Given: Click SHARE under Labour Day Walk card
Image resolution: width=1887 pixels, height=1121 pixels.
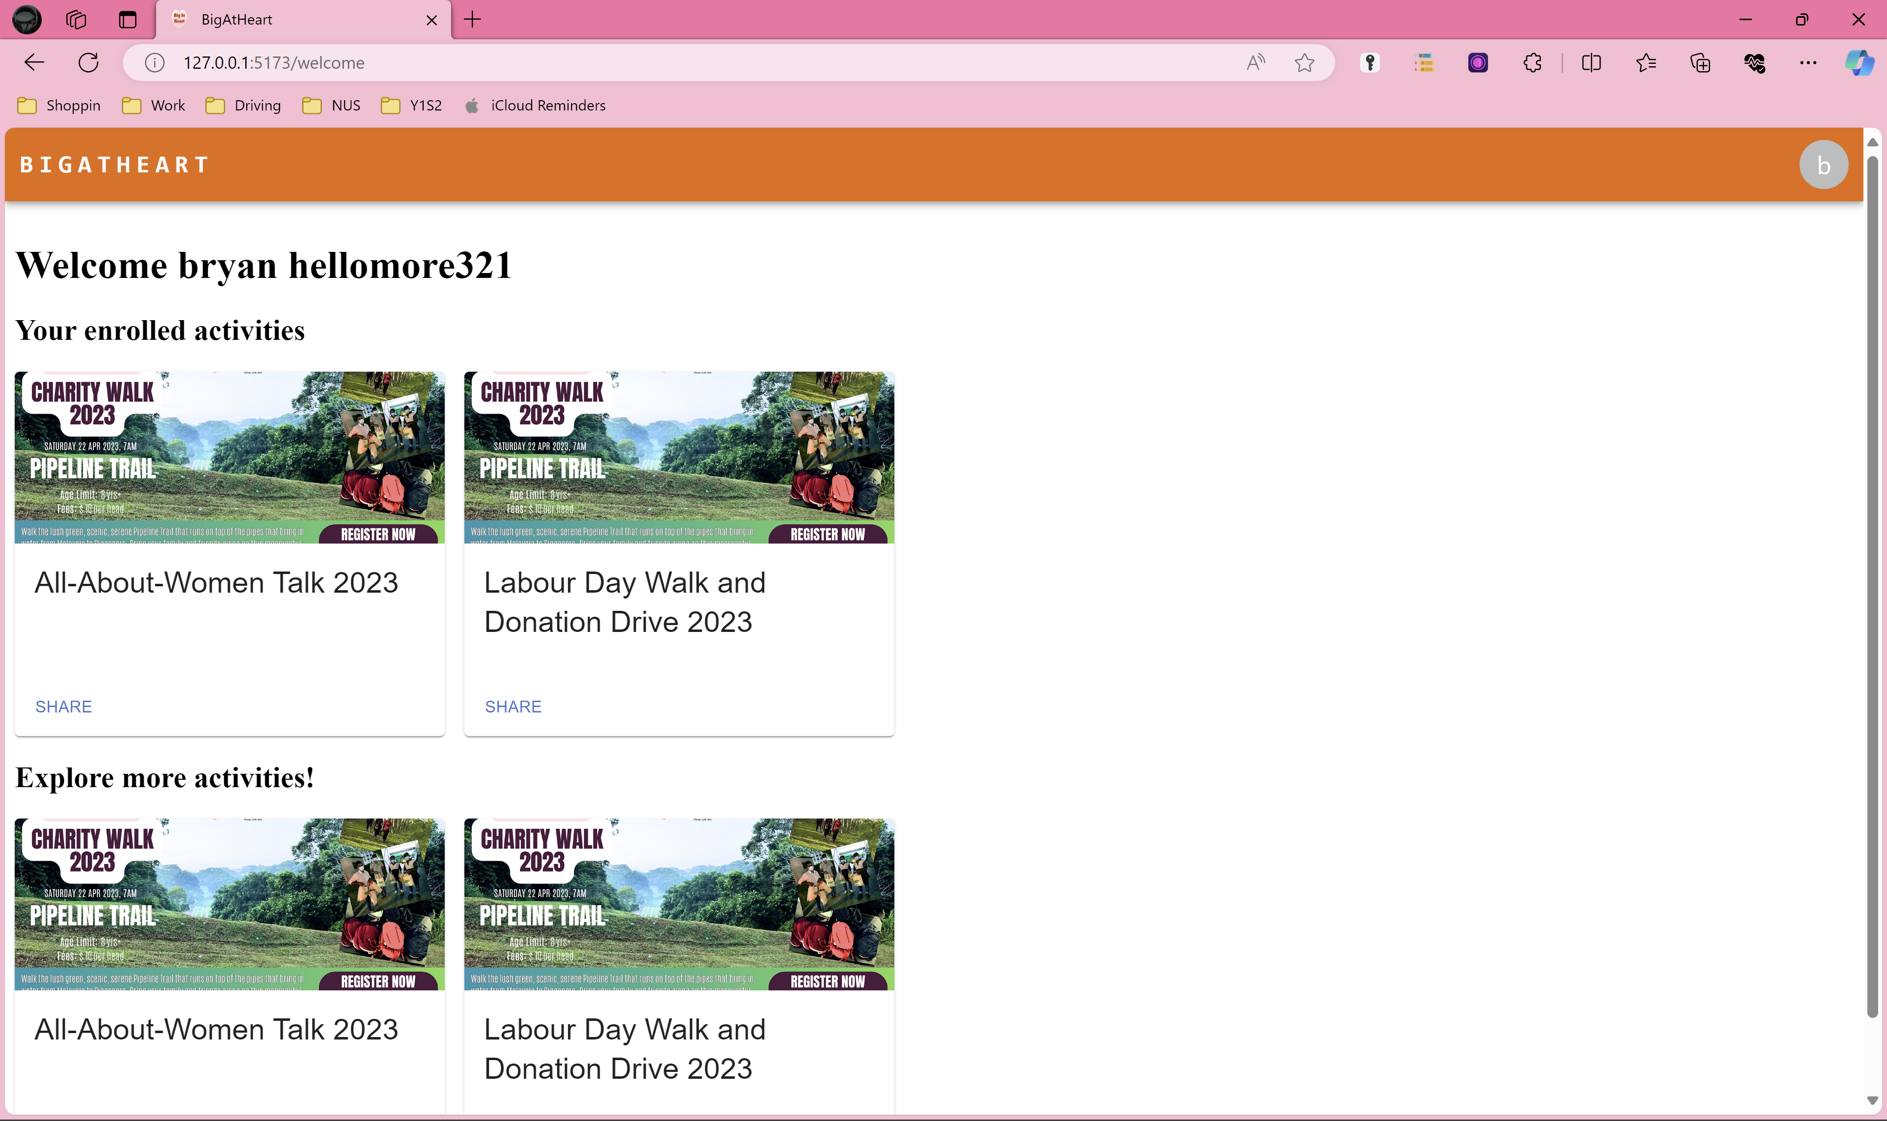Looking at the screenshot, I should pos(513,706).
